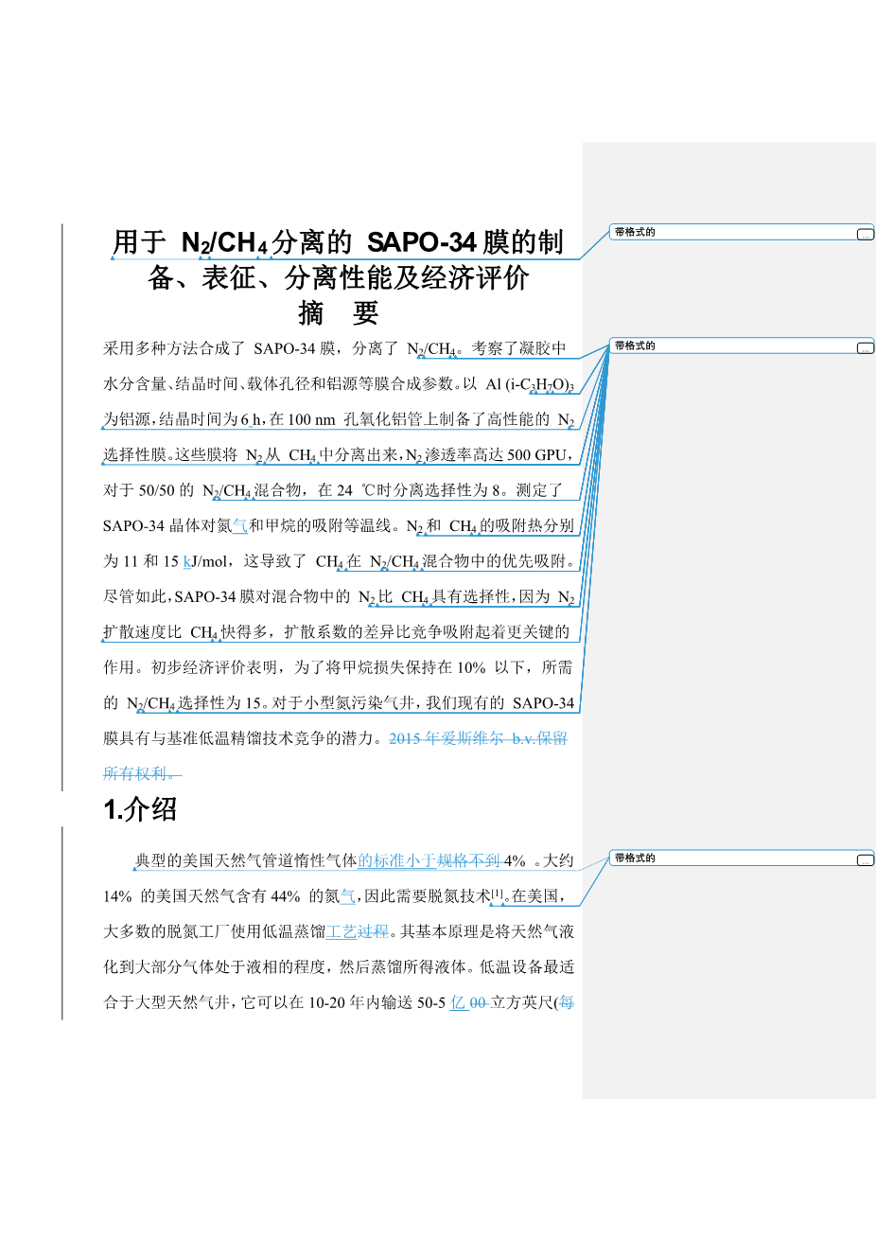This screenshot has height=1239, width=876.
Task: Click the inserted character '亿'
Action: point(459,1003)
